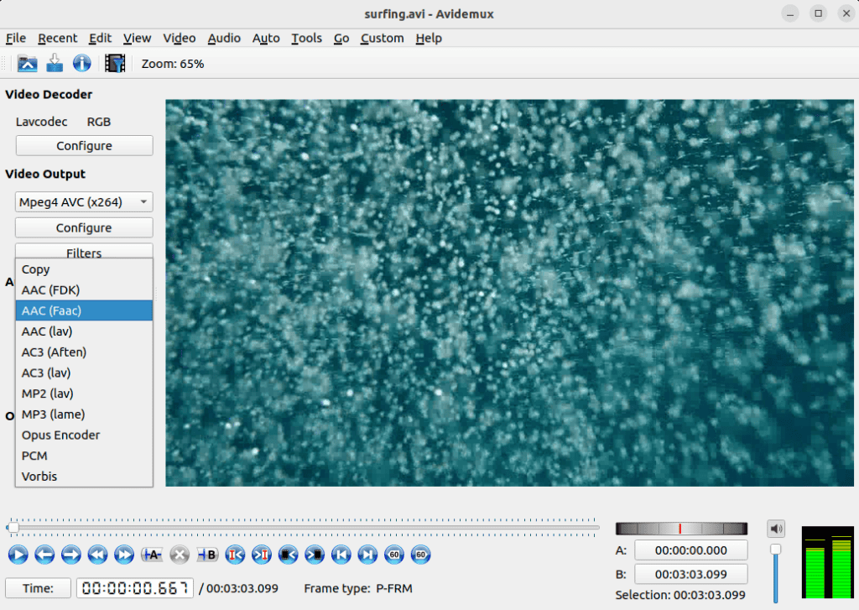Play the video
Image resolution: width=859 pixels, height=610 pixels.
tap(18, 555)
